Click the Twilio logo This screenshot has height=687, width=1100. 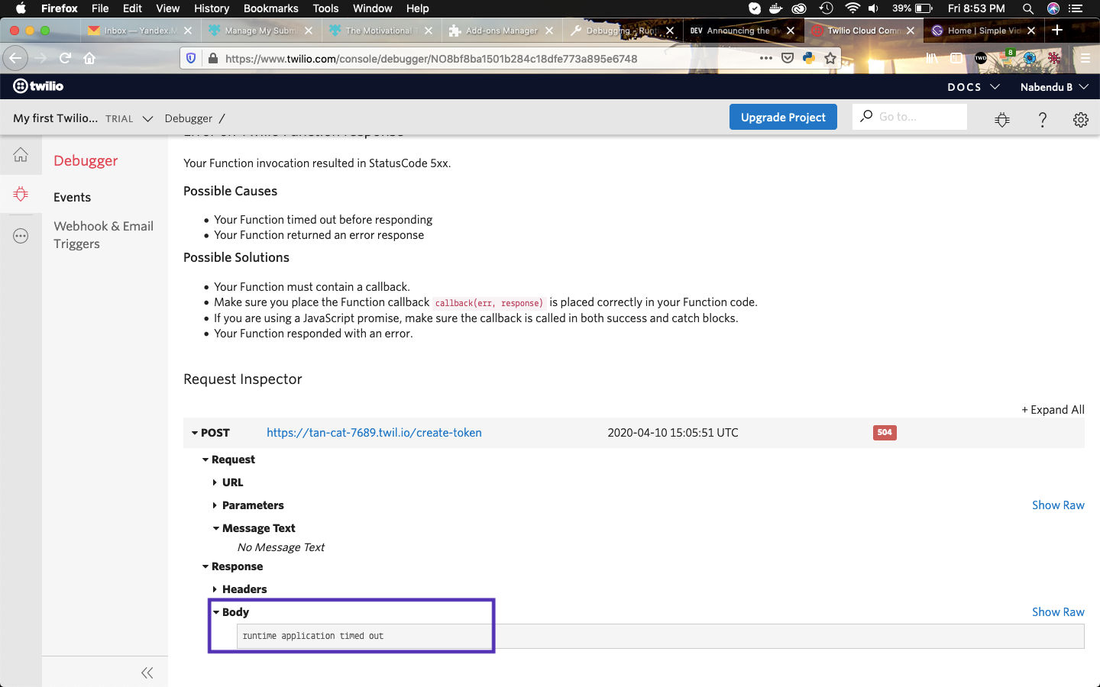tap(38, 86)
